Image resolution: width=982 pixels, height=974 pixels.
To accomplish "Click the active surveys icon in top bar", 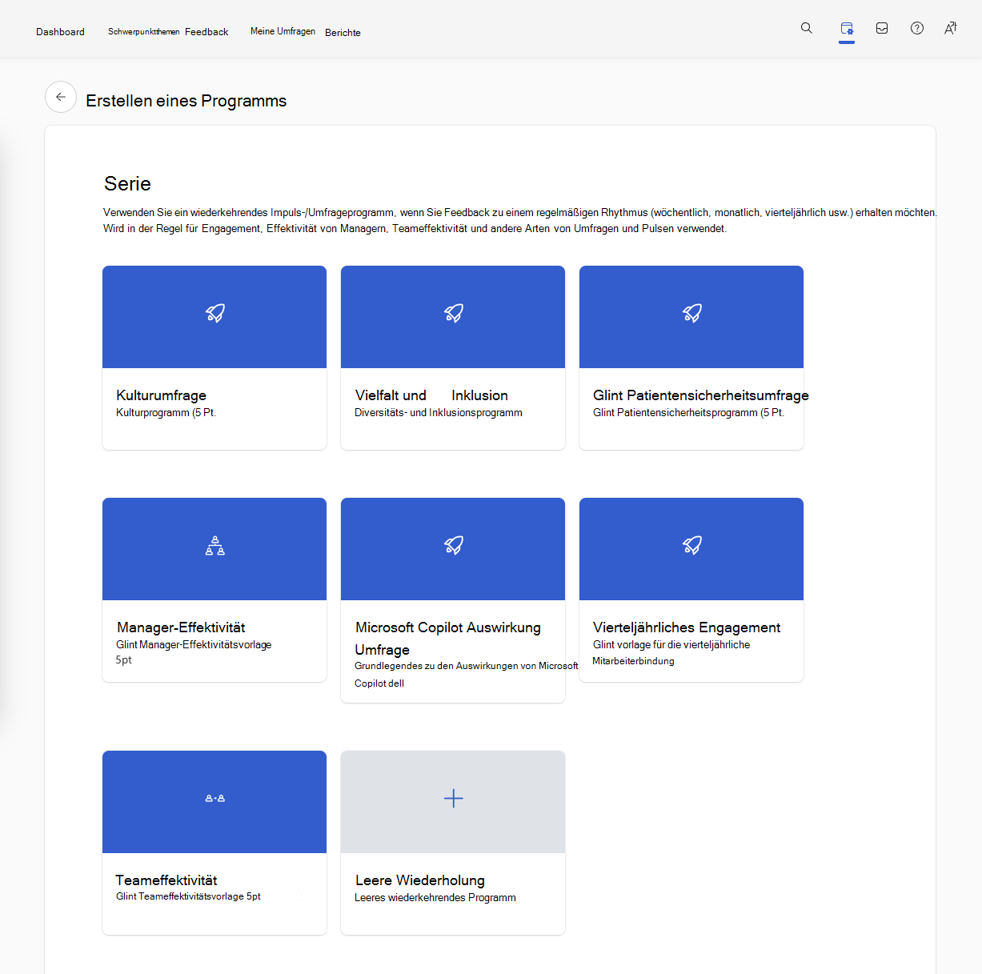I will [846, 28].
